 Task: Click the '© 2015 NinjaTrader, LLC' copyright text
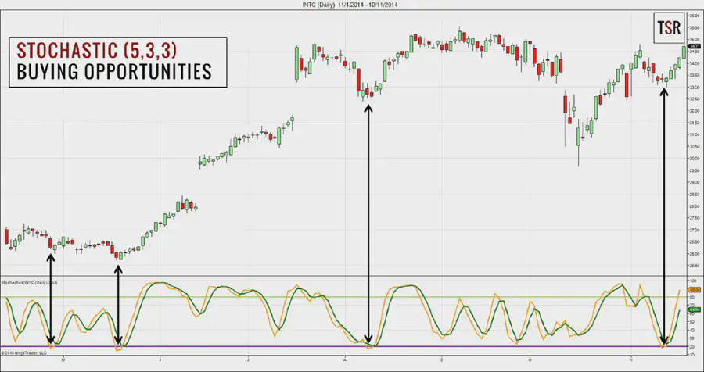[23, 353]
